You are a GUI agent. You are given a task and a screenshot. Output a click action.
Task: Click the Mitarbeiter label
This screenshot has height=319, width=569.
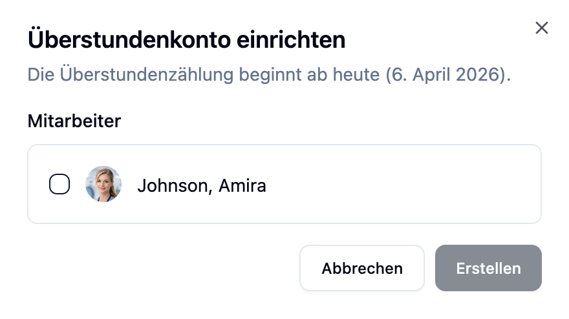[74, 121]
